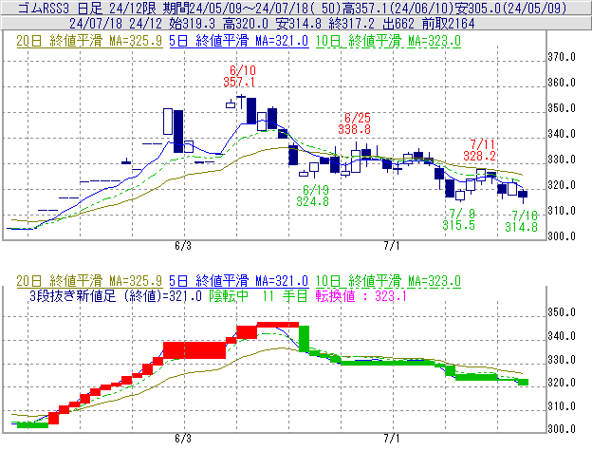Click the 7/9 315.5 low label
Image resolution: width=592 pixels, height=451 pixels.
pyautogui.click(x=459, y=219)
